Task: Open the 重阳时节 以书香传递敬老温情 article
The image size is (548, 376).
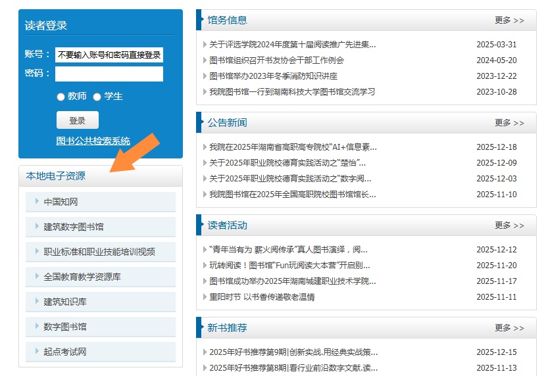Action: coord(262,297)
